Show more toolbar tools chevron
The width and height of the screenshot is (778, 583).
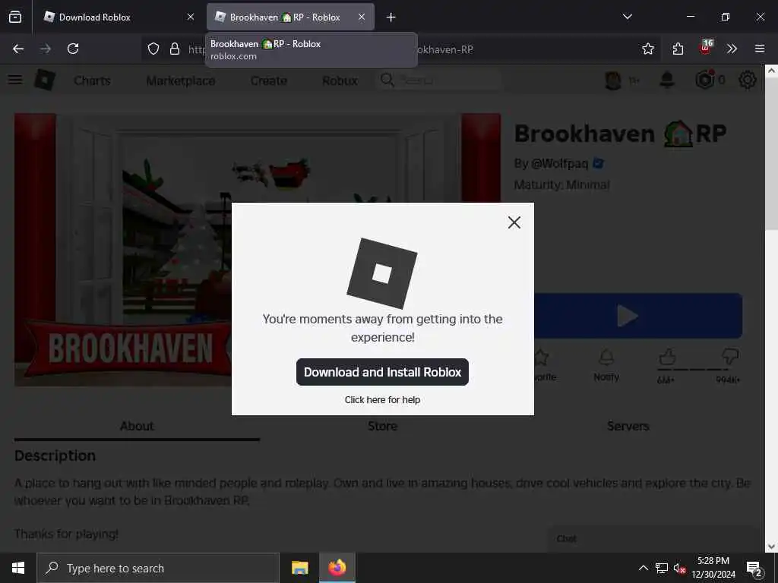732,49
